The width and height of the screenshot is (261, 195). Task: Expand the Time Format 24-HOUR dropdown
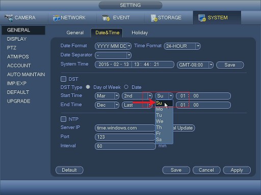[182, 46]
